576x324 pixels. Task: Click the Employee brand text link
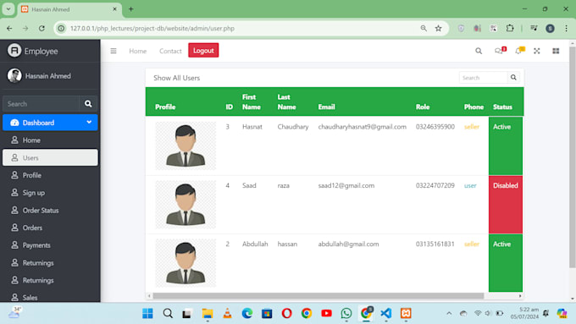click(42, 51)
